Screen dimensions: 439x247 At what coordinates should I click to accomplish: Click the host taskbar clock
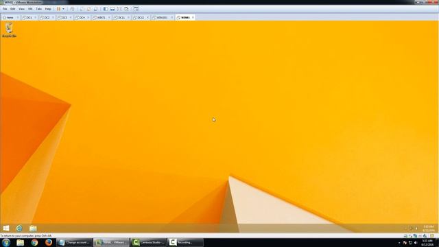tap(427, 243)
